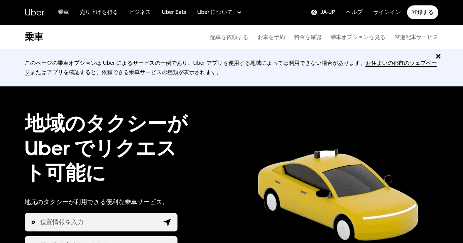The image size is (463, 243).
Task: Click the pickup location dot icon
Action: click(x=33, y=222)
